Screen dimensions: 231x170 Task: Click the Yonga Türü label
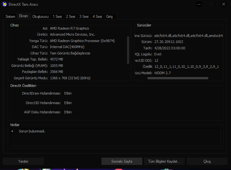tap(39, 41)
